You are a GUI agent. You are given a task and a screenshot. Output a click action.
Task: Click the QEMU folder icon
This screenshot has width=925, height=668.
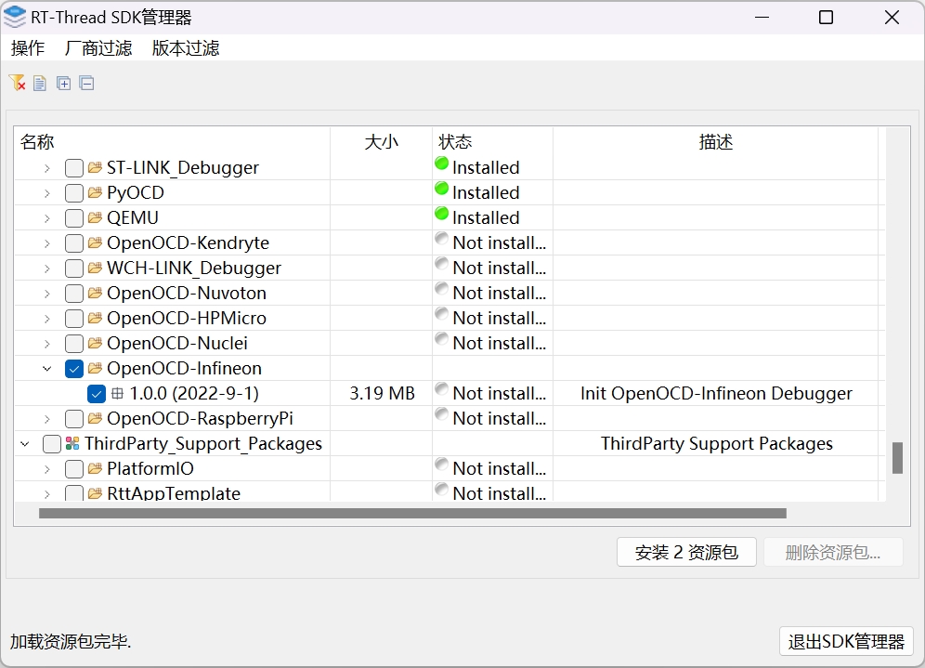click(x=95, y=217)
